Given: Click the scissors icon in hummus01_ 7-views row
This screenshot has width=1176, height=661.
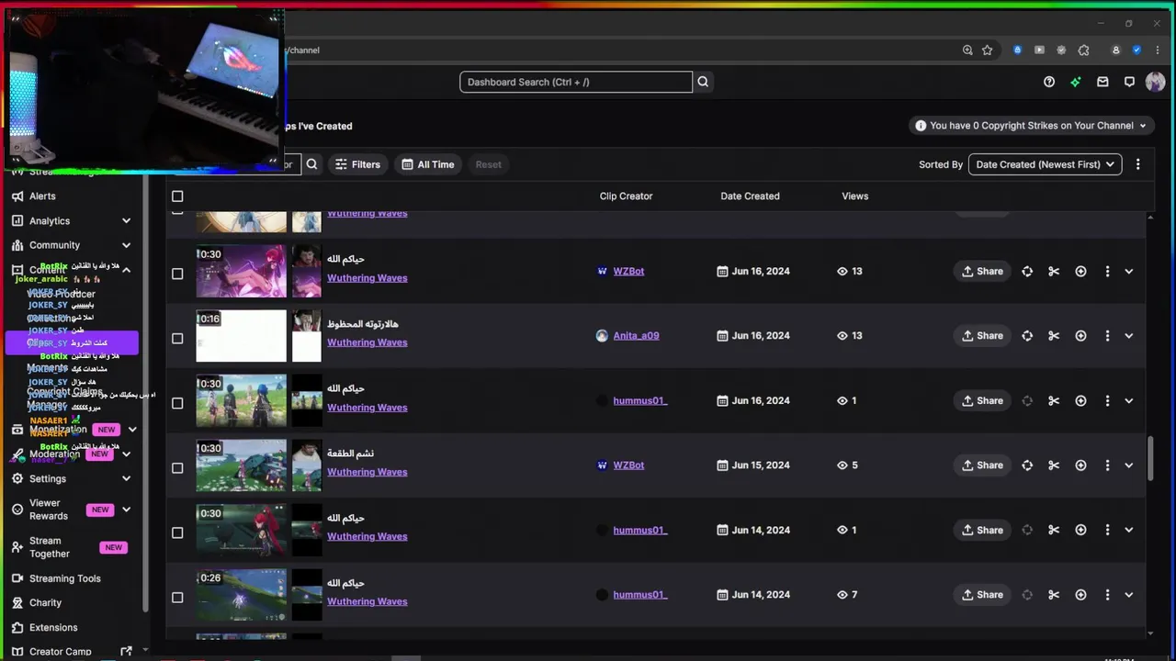Looking at the screenshot, I should coord(1054,595).
